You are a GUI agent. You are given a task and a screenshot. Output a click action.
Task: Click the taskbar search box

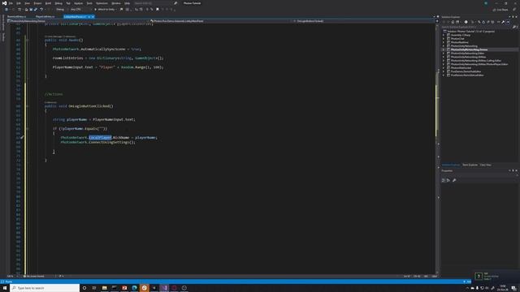coord(45,288)
